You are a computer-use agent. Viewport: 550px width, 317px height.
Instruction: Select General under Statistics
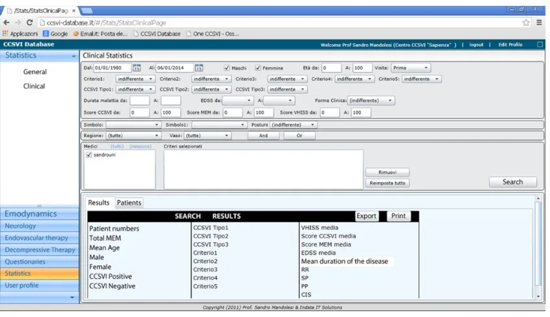pos(34,72)
